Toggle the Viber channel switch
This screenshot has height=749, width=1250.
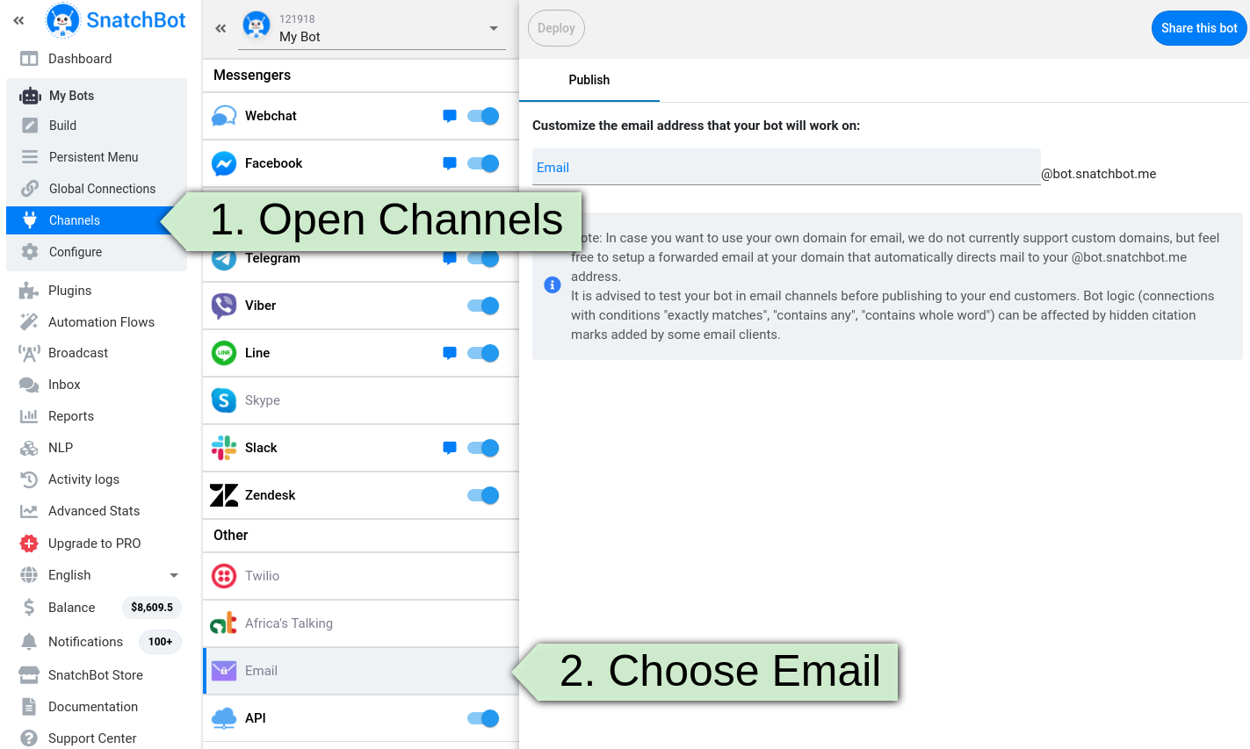coord(483,306)
